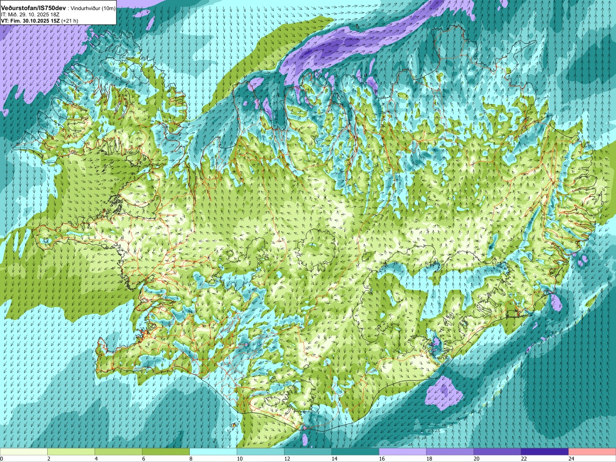Click the VT: Fim. 30.10.2025 15Z line
616x462 pixels.
point(30,21)
